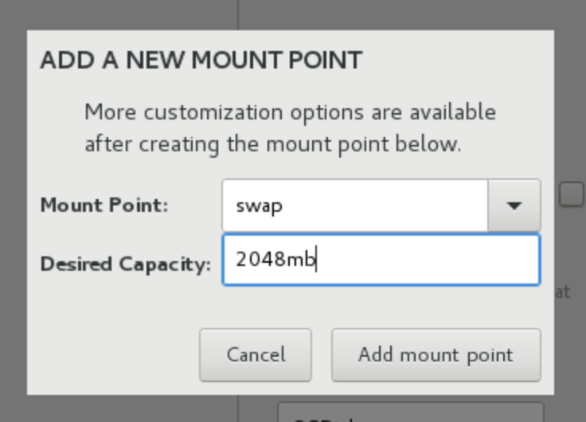Place cursor after '2048mb' text

pyautogui.click(x=316, y=260)
